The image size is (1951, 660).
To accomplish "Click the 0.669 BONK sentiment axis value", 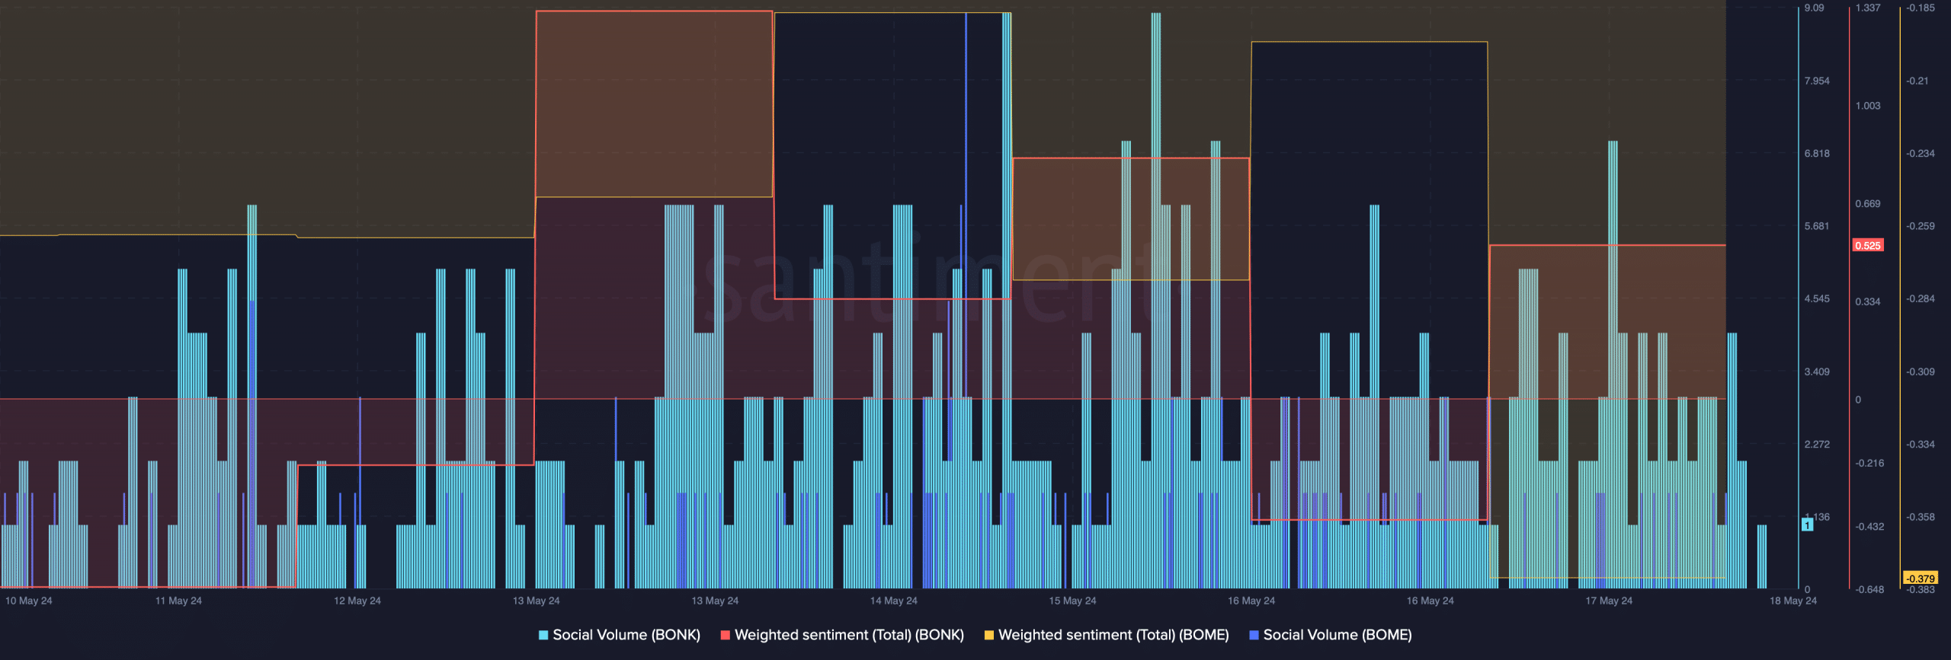I will coord(1868,204).
